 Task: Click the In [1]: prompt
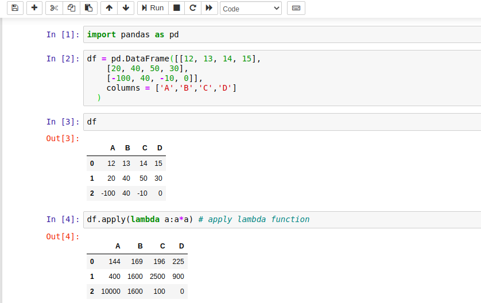pos(63,34)
